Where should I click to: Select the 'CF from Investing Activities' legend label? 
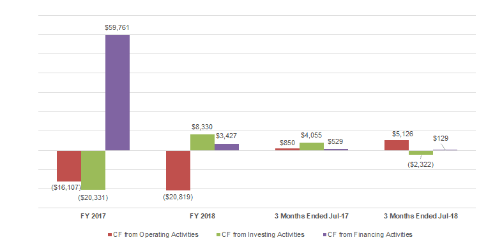click(263, 235)
